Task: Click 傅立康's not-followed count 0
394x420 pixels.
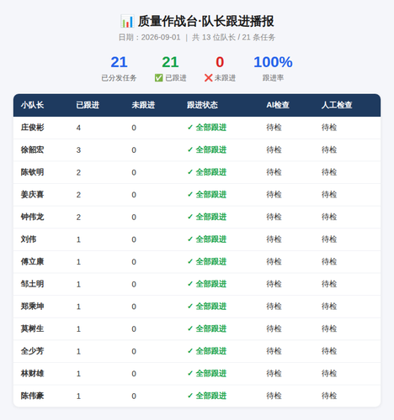Action: click(x=134, y=262)
